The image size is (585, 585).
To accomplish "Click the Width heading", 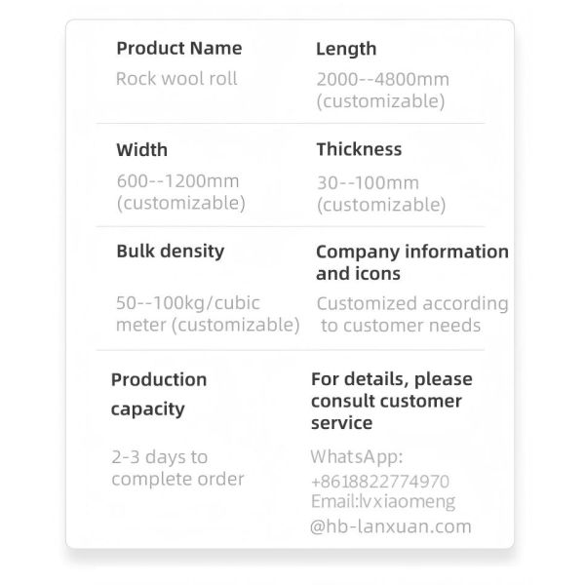I will click(x=141, y=150).
